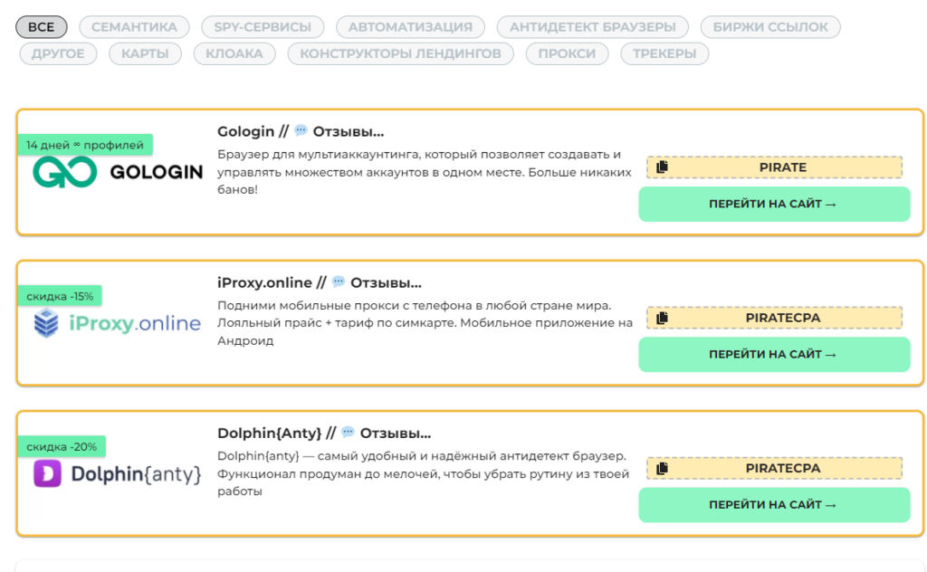Open the Gologin reviews chat bubble icon
Image resolution: width=927 pixels, height=572 pixels.
coord(301,130)
